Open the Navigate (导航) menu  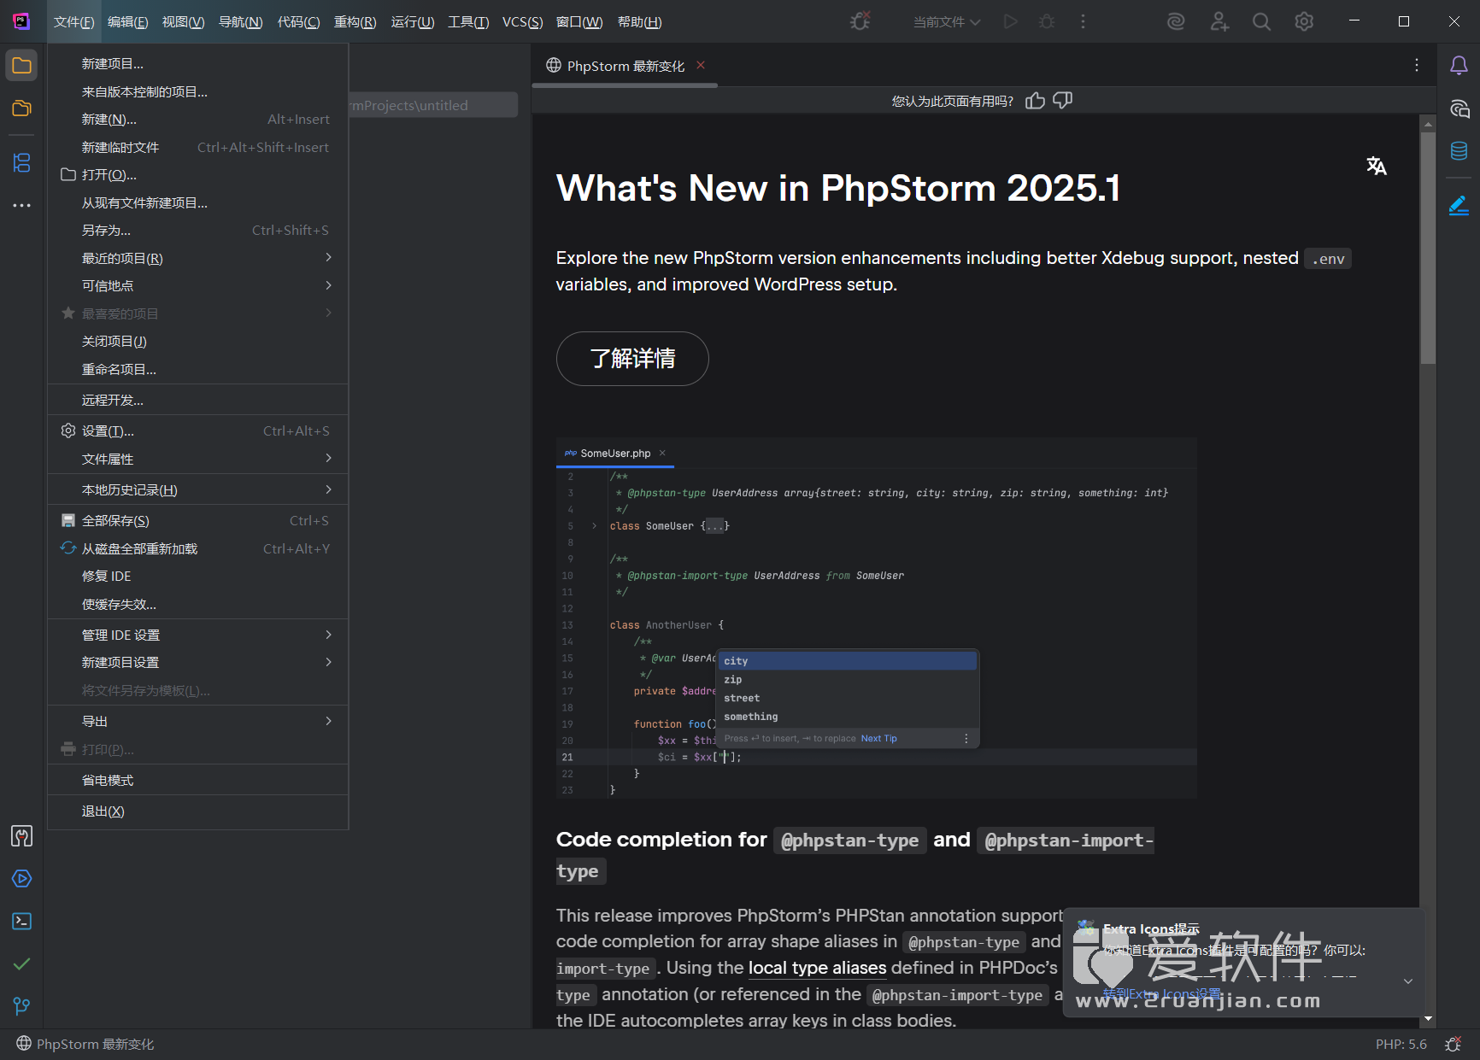240,21
